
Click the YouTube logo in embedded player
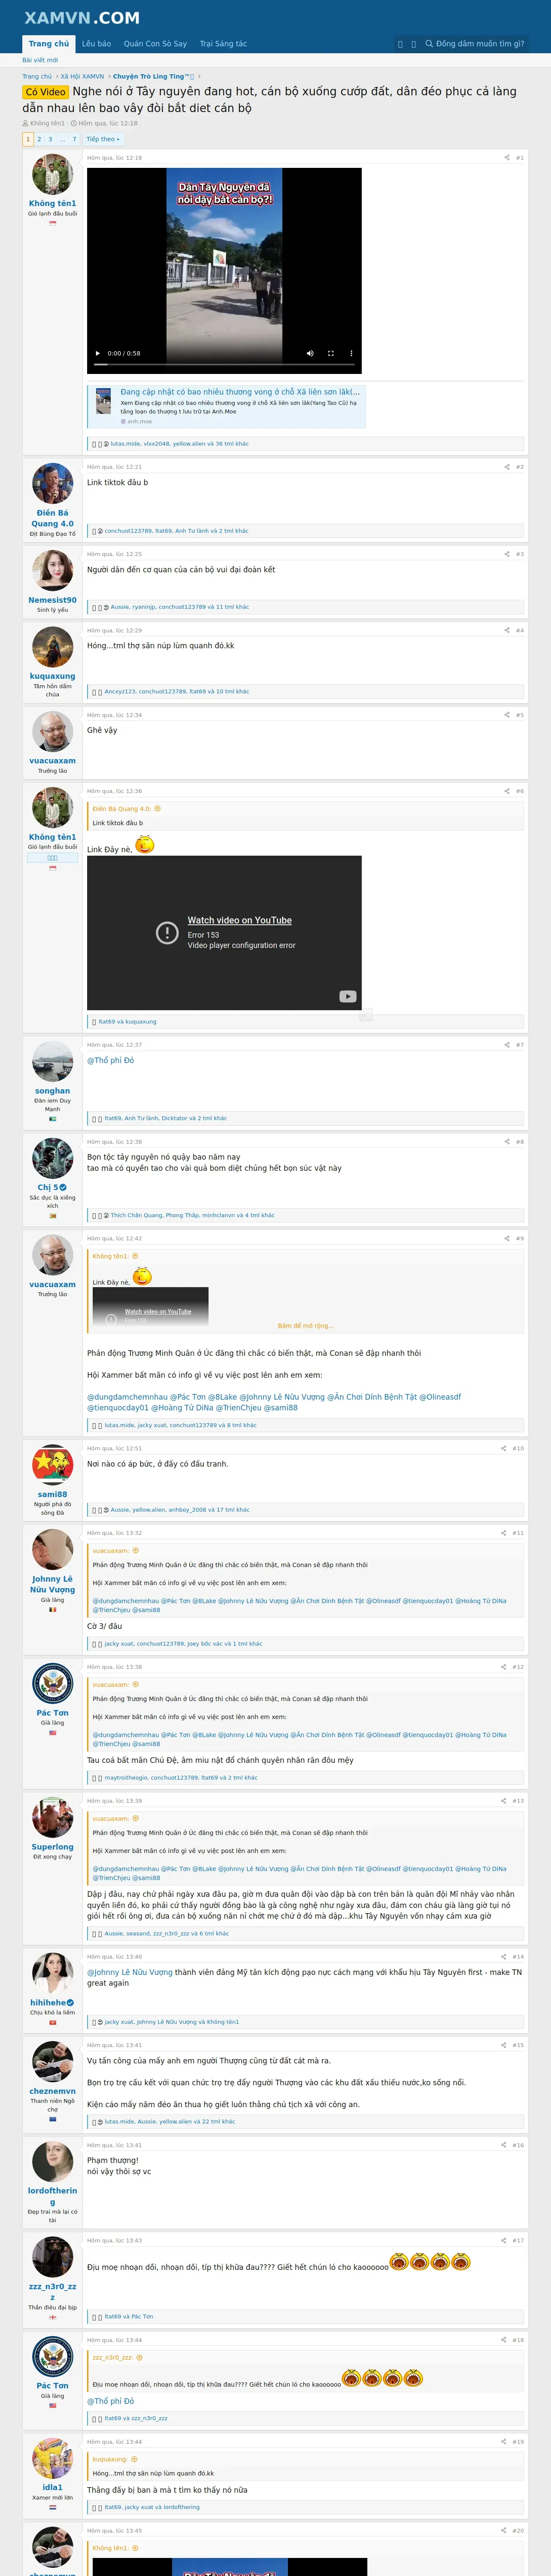(347, 996)
